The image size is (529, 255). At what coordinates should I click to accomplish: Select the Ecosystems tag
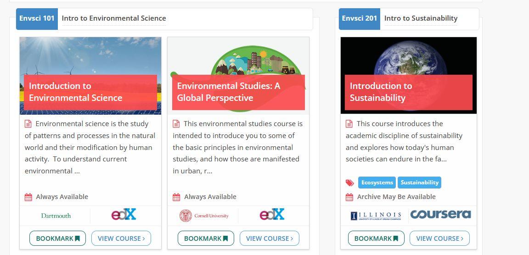point(377,183)
